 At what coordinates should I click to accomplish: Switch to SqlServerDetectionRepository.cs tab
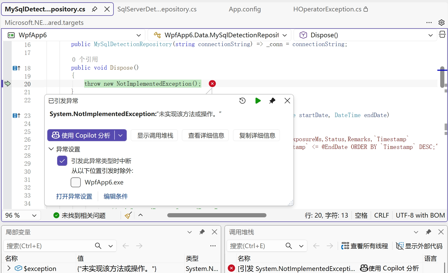click(x=157, y=9)
